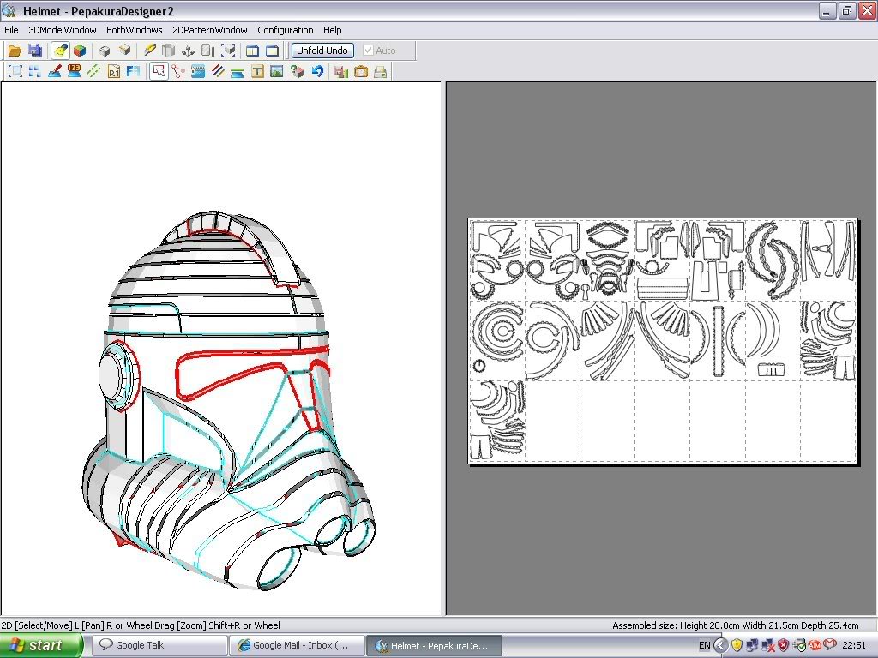878x658 pixels.
Task: Toggle the colored cube texture icon
Action: click(80, 51)
